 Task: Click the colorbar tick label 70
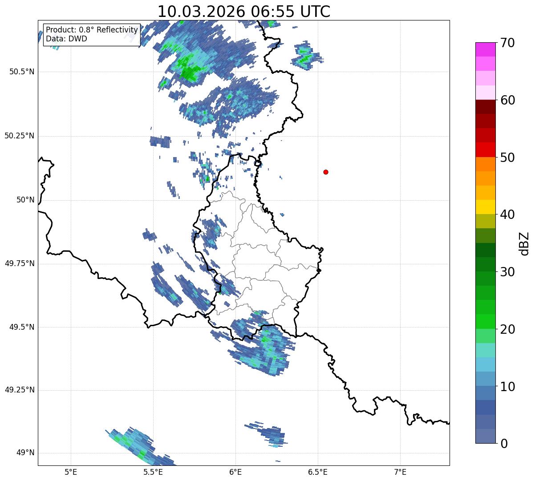(508, 43)
